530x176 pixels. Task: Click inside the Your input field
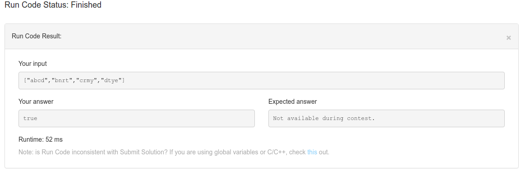point(261,80)
